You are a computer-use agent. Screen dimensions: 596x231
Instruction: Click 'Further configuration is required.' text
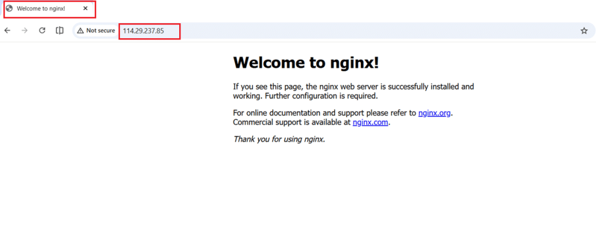tap(321, 96)
